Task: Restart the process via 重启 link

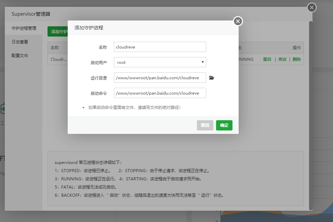Action: pyautogui.click(x=267, y=59)
